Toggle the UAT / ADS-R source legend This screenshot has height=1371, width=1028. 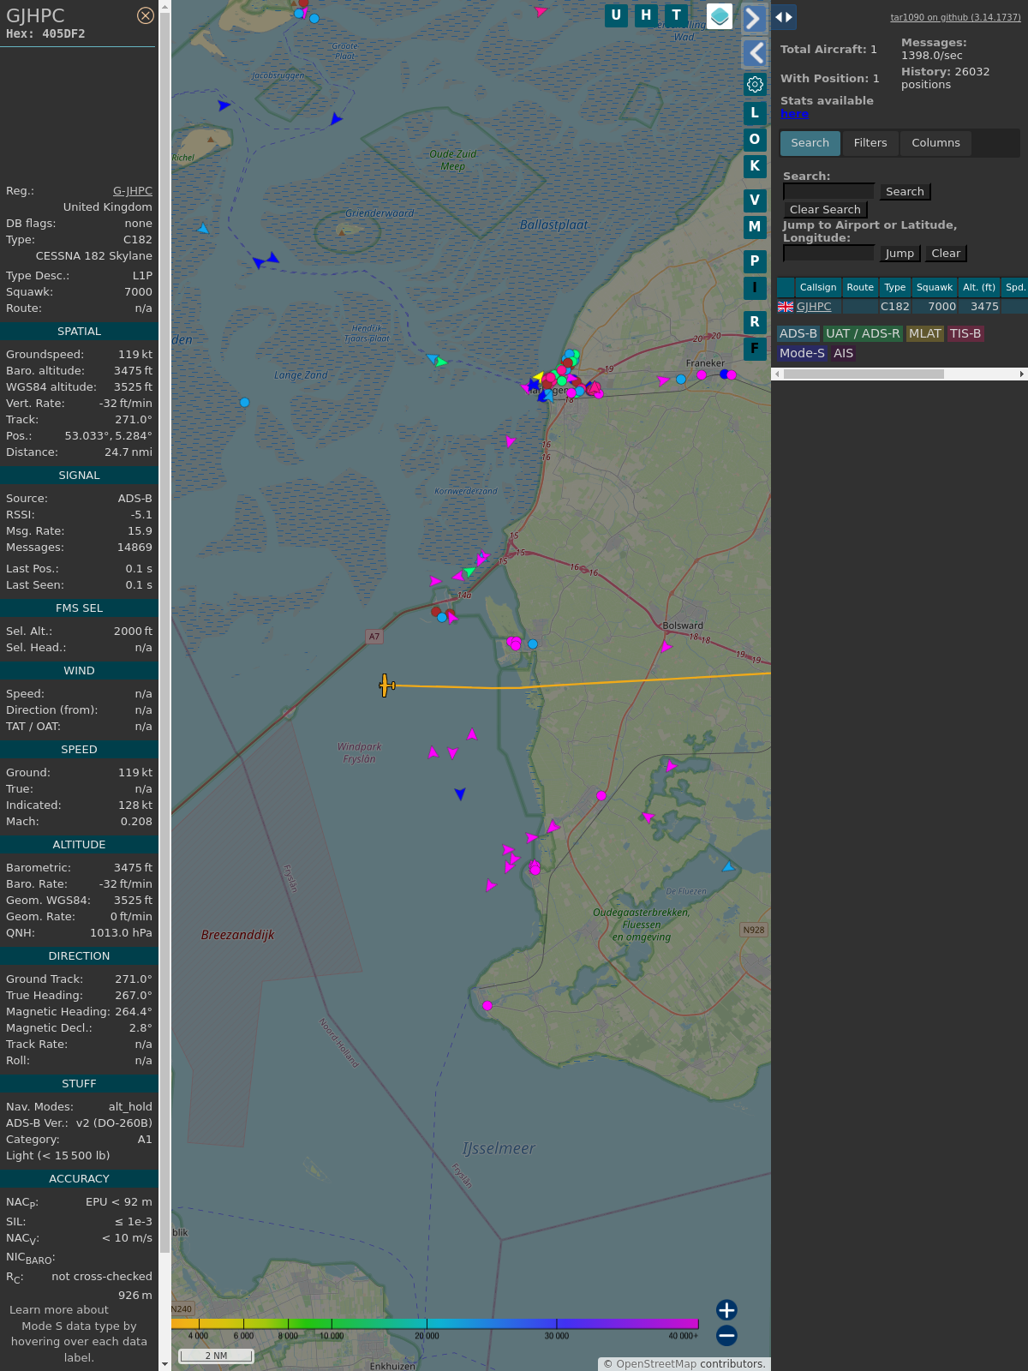pos(863,334)
